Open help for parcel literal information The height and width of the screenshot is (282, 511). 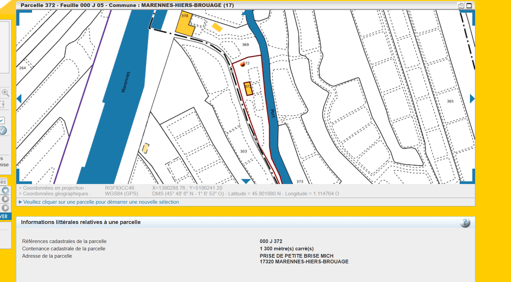(x=465, y=223)
